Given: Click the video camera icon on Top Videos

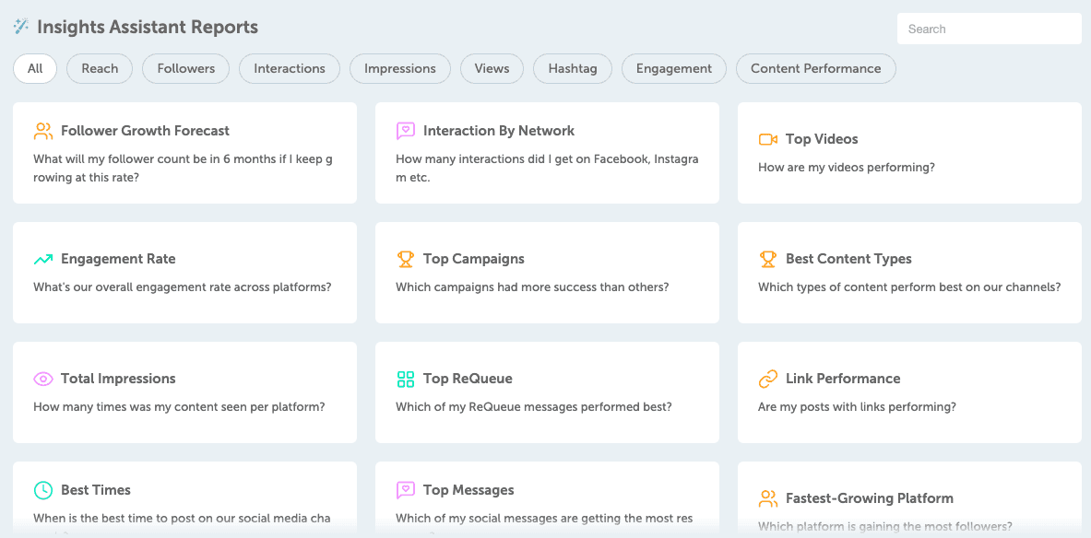Looking at the screenshot, I should [x=767, y=139].
